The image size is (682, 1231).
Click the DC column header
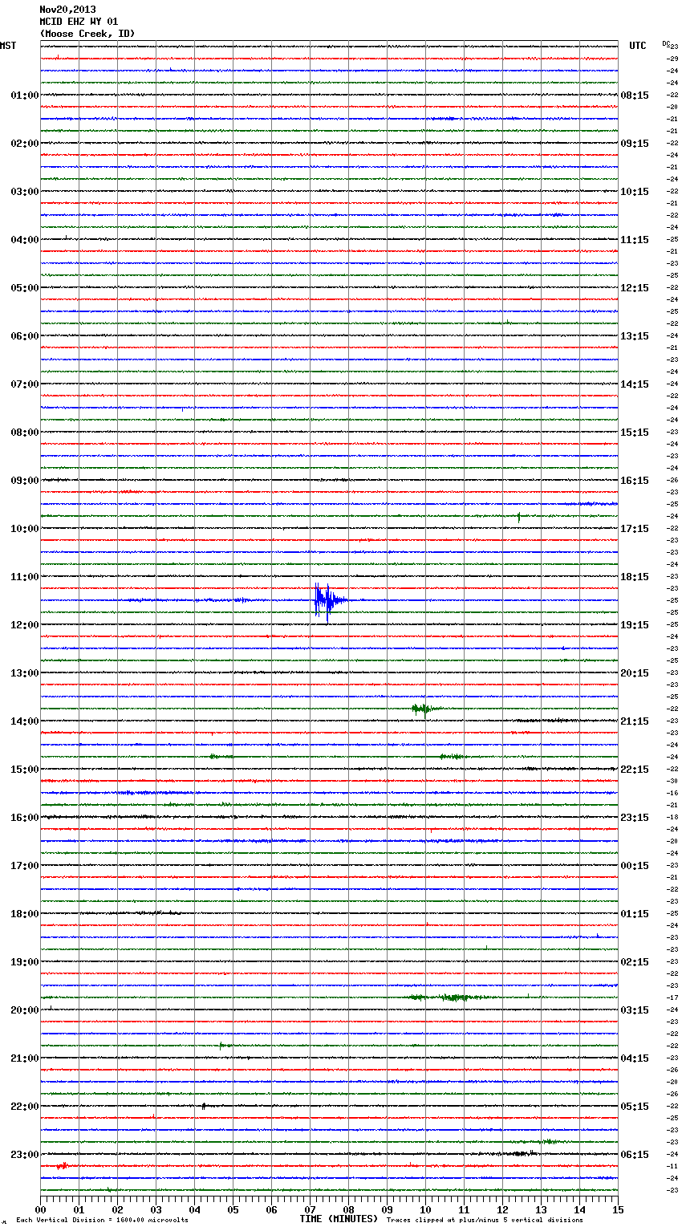coord(666,43)
